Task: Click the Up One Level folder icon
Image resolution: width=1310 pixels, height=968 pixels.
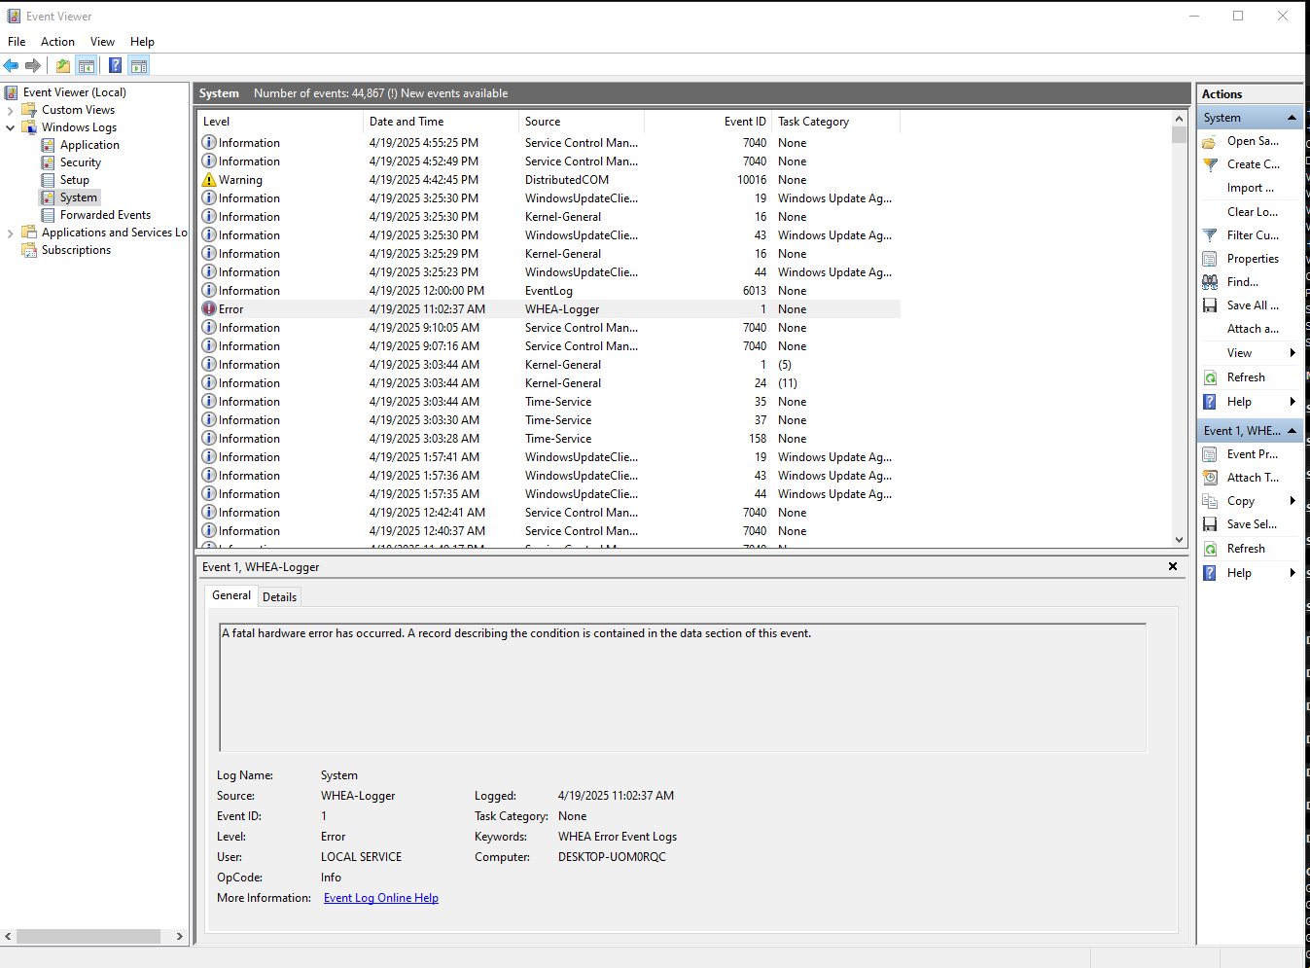Action: [63, 65]
